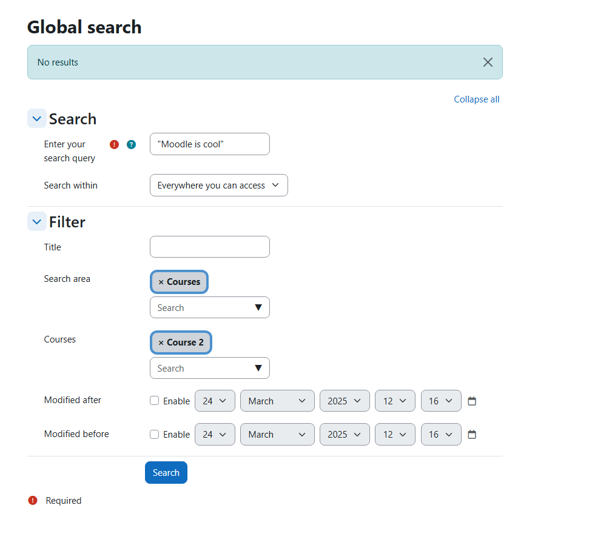Image resolution: width=592 pixels, height=548 pixels.
Task: Open the Search within dropdown
Action: tap(218, 185)
